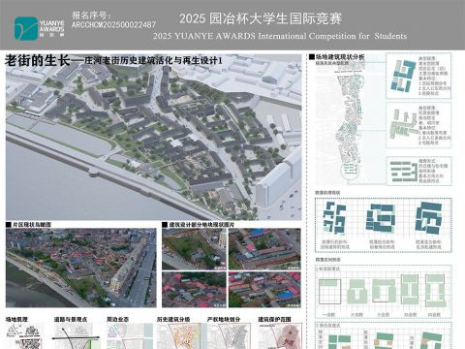Select the registration number ARCCHCM202500022487
465x349 pixels.
(113, 25)
